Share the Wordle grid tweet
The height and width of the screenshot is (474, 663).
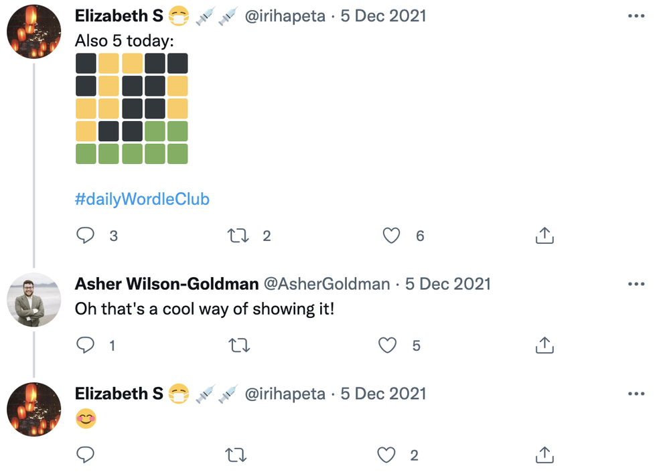pyautogui.click(x=544, y=236)
